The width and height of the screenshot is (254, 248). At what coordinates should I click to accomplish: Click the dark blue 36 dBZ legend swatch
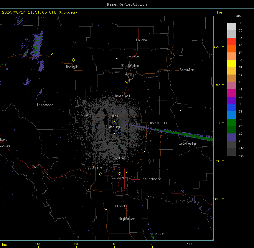(x=232, y=108)
